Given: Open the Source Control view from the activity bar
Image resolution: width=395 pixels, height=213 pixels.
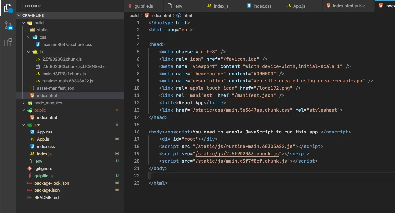Looking at the screenshot, I should pyautogui.click(x=7, y=25).
